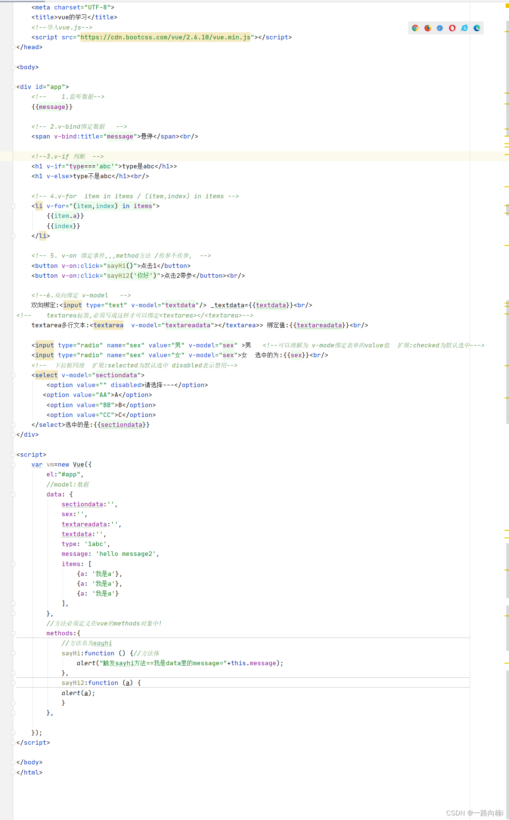Image resolution: width=509 pixels, height=820 pixels.
Task: Click fold marker at closing /script tag
Action: coord(13,743)
